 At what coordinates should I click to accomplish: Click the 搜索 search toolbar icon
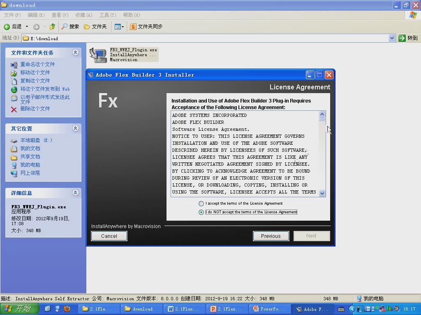(x=64, y=27)
